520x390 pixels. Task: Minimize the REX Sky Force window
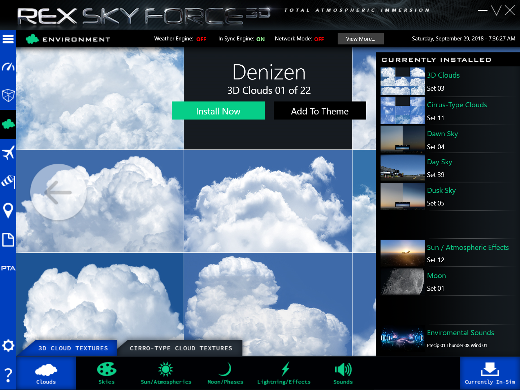(x=482, y=10)
